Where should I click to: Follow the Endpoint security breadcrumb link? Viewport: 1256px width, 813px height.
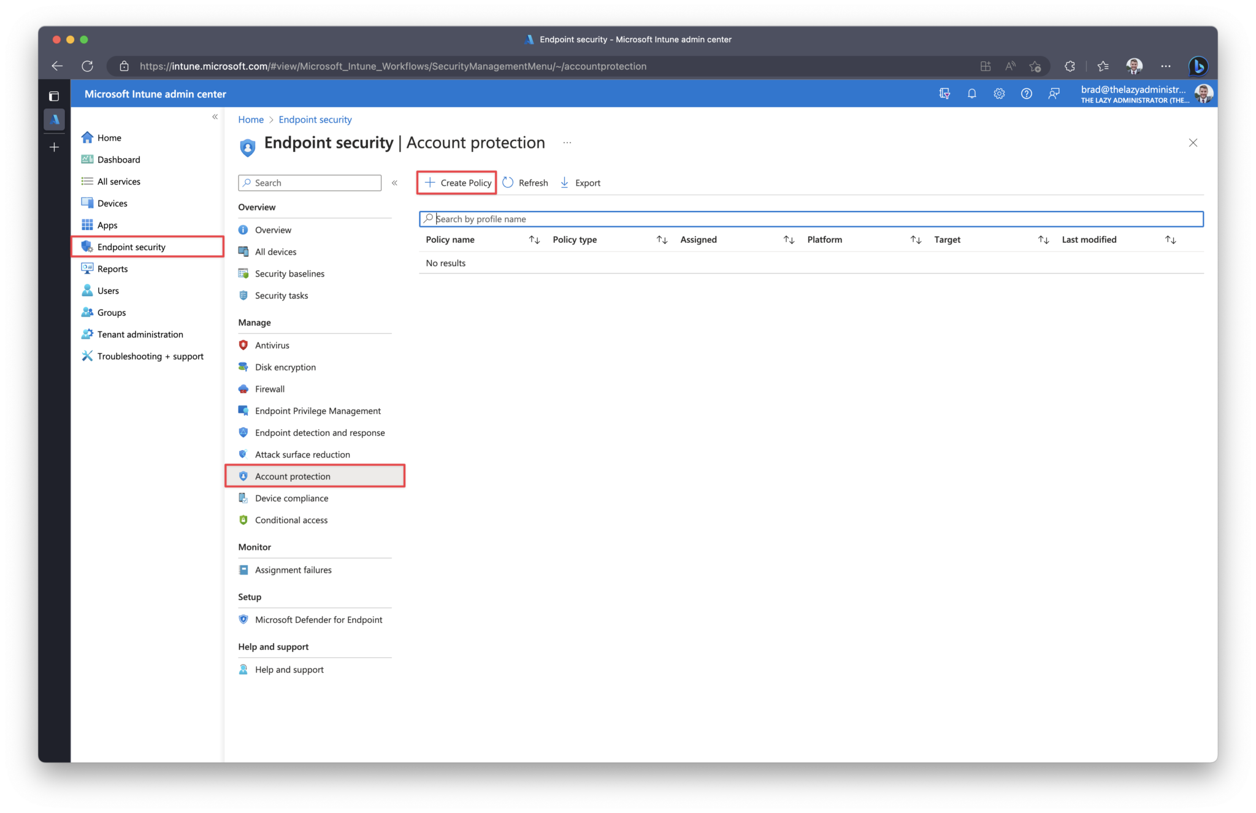[315, 120]
